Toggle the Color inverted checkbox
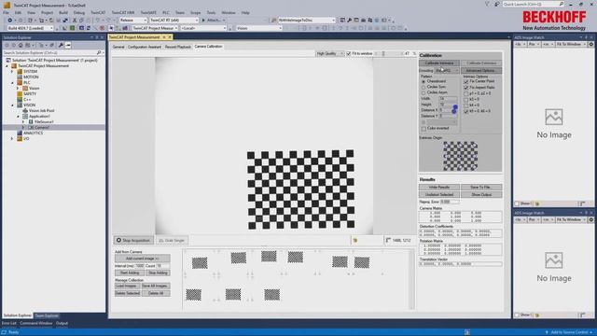Viewport: 597px width, 336px height. [423, 129]
